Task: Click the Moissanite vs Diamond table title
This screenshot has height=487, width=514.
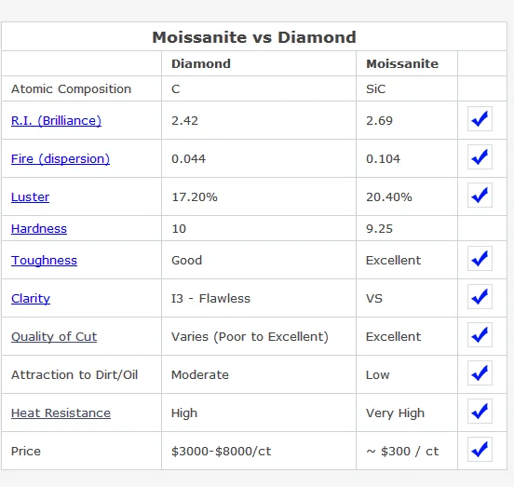Action: [x=254, y=37]
